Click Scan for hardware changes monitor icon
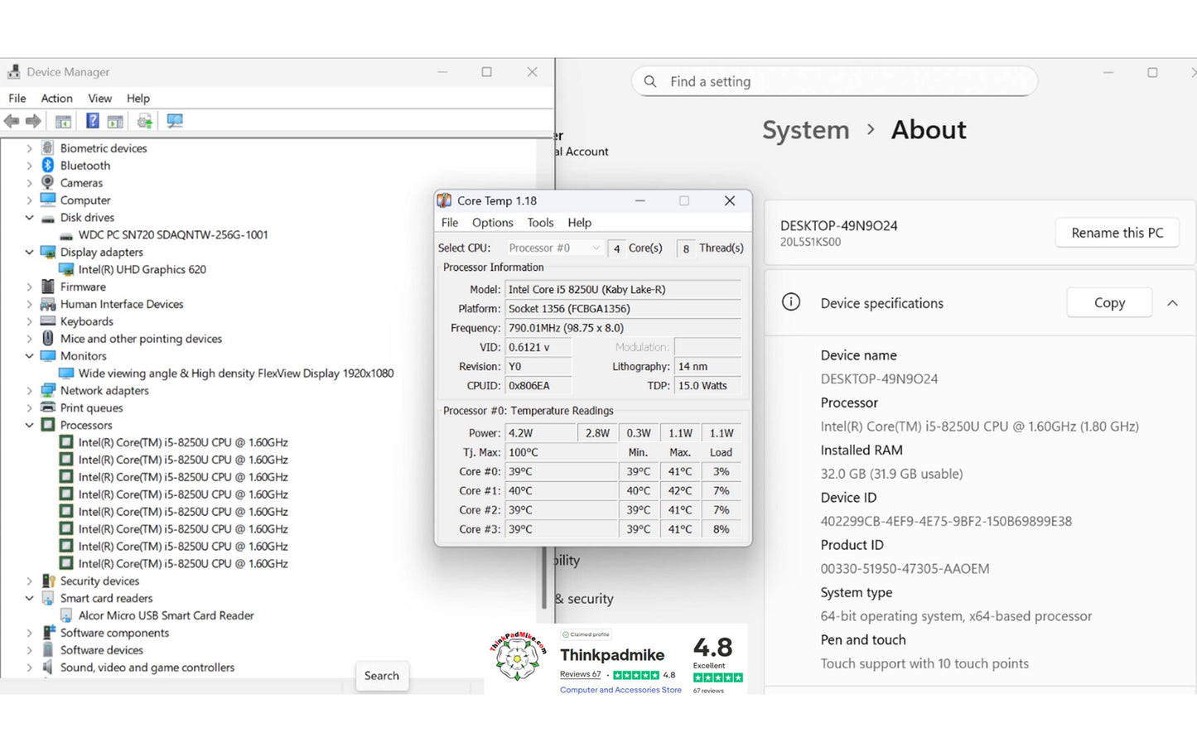 [x=175, y=122]
